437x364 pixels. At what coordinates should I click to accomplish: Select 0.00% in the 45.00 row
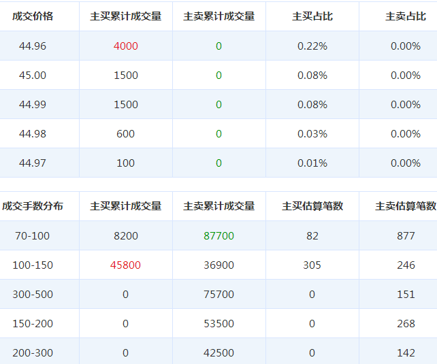tap(406, 76)
